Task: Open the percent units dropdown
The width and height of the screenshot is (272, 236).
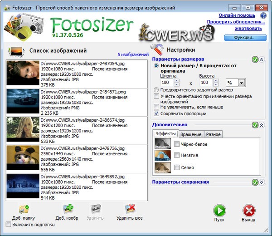Action: pyautogui.click(x=241, y=83)
